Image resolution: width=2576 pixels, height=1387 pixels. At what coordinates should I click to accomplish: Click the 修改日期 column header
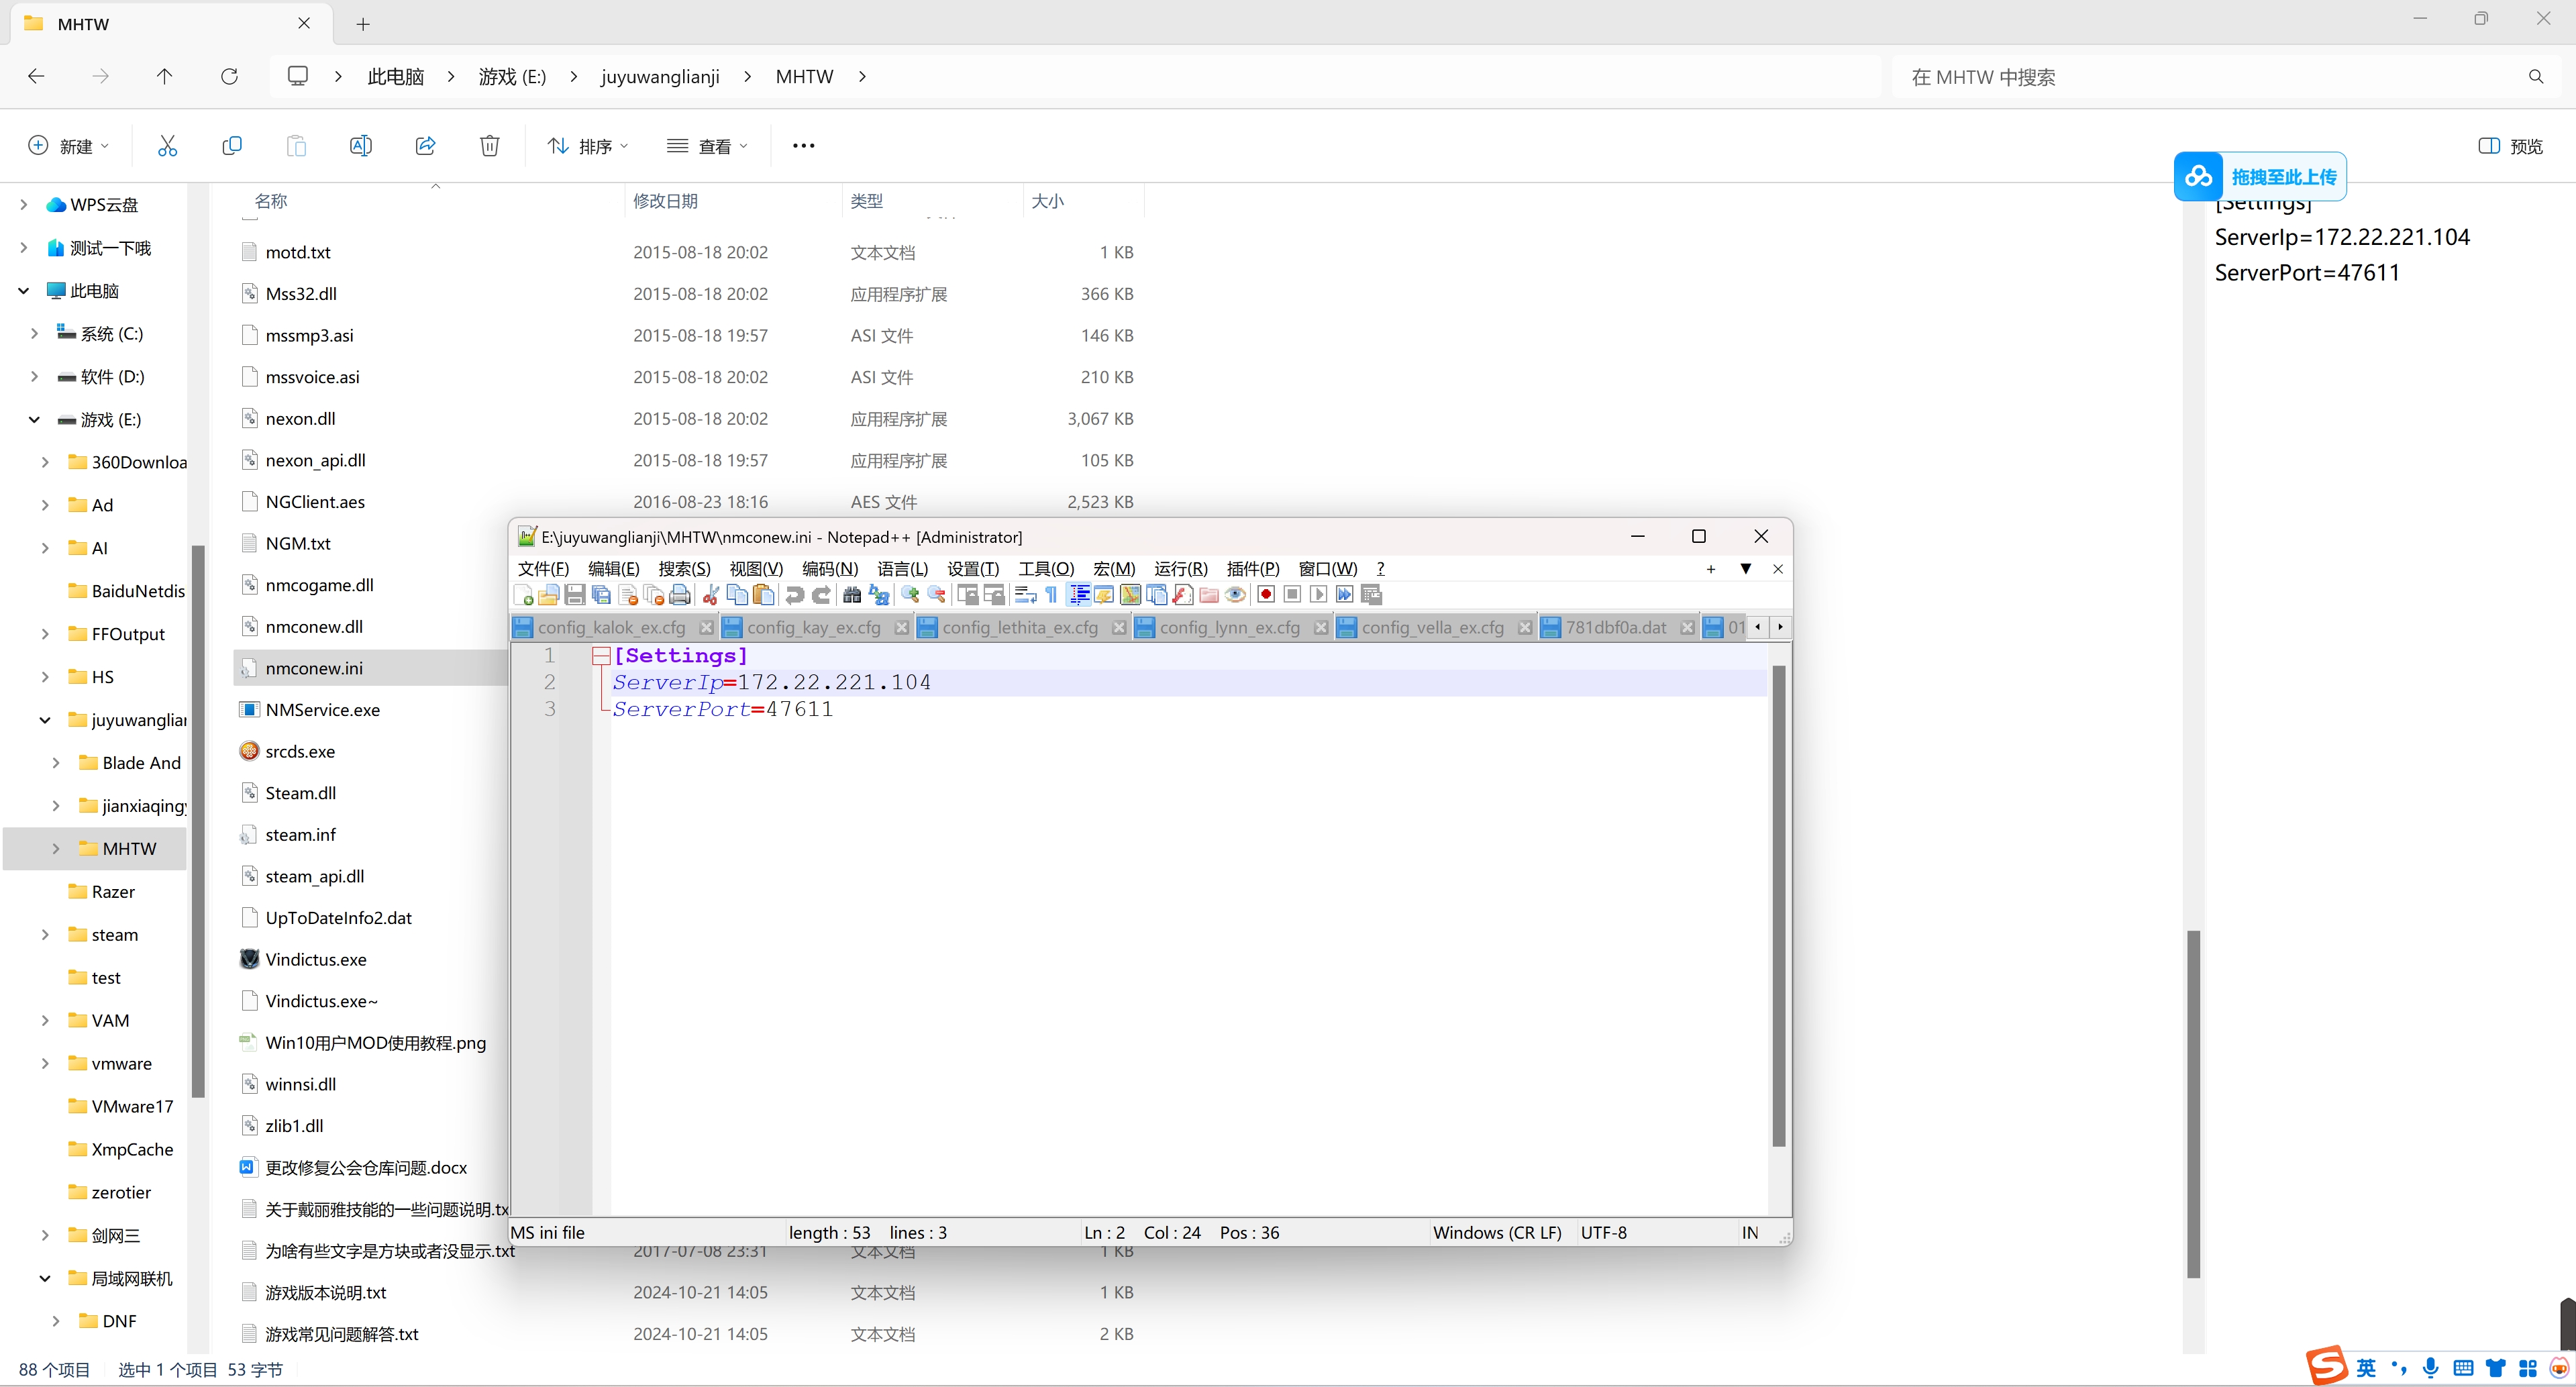665,201
